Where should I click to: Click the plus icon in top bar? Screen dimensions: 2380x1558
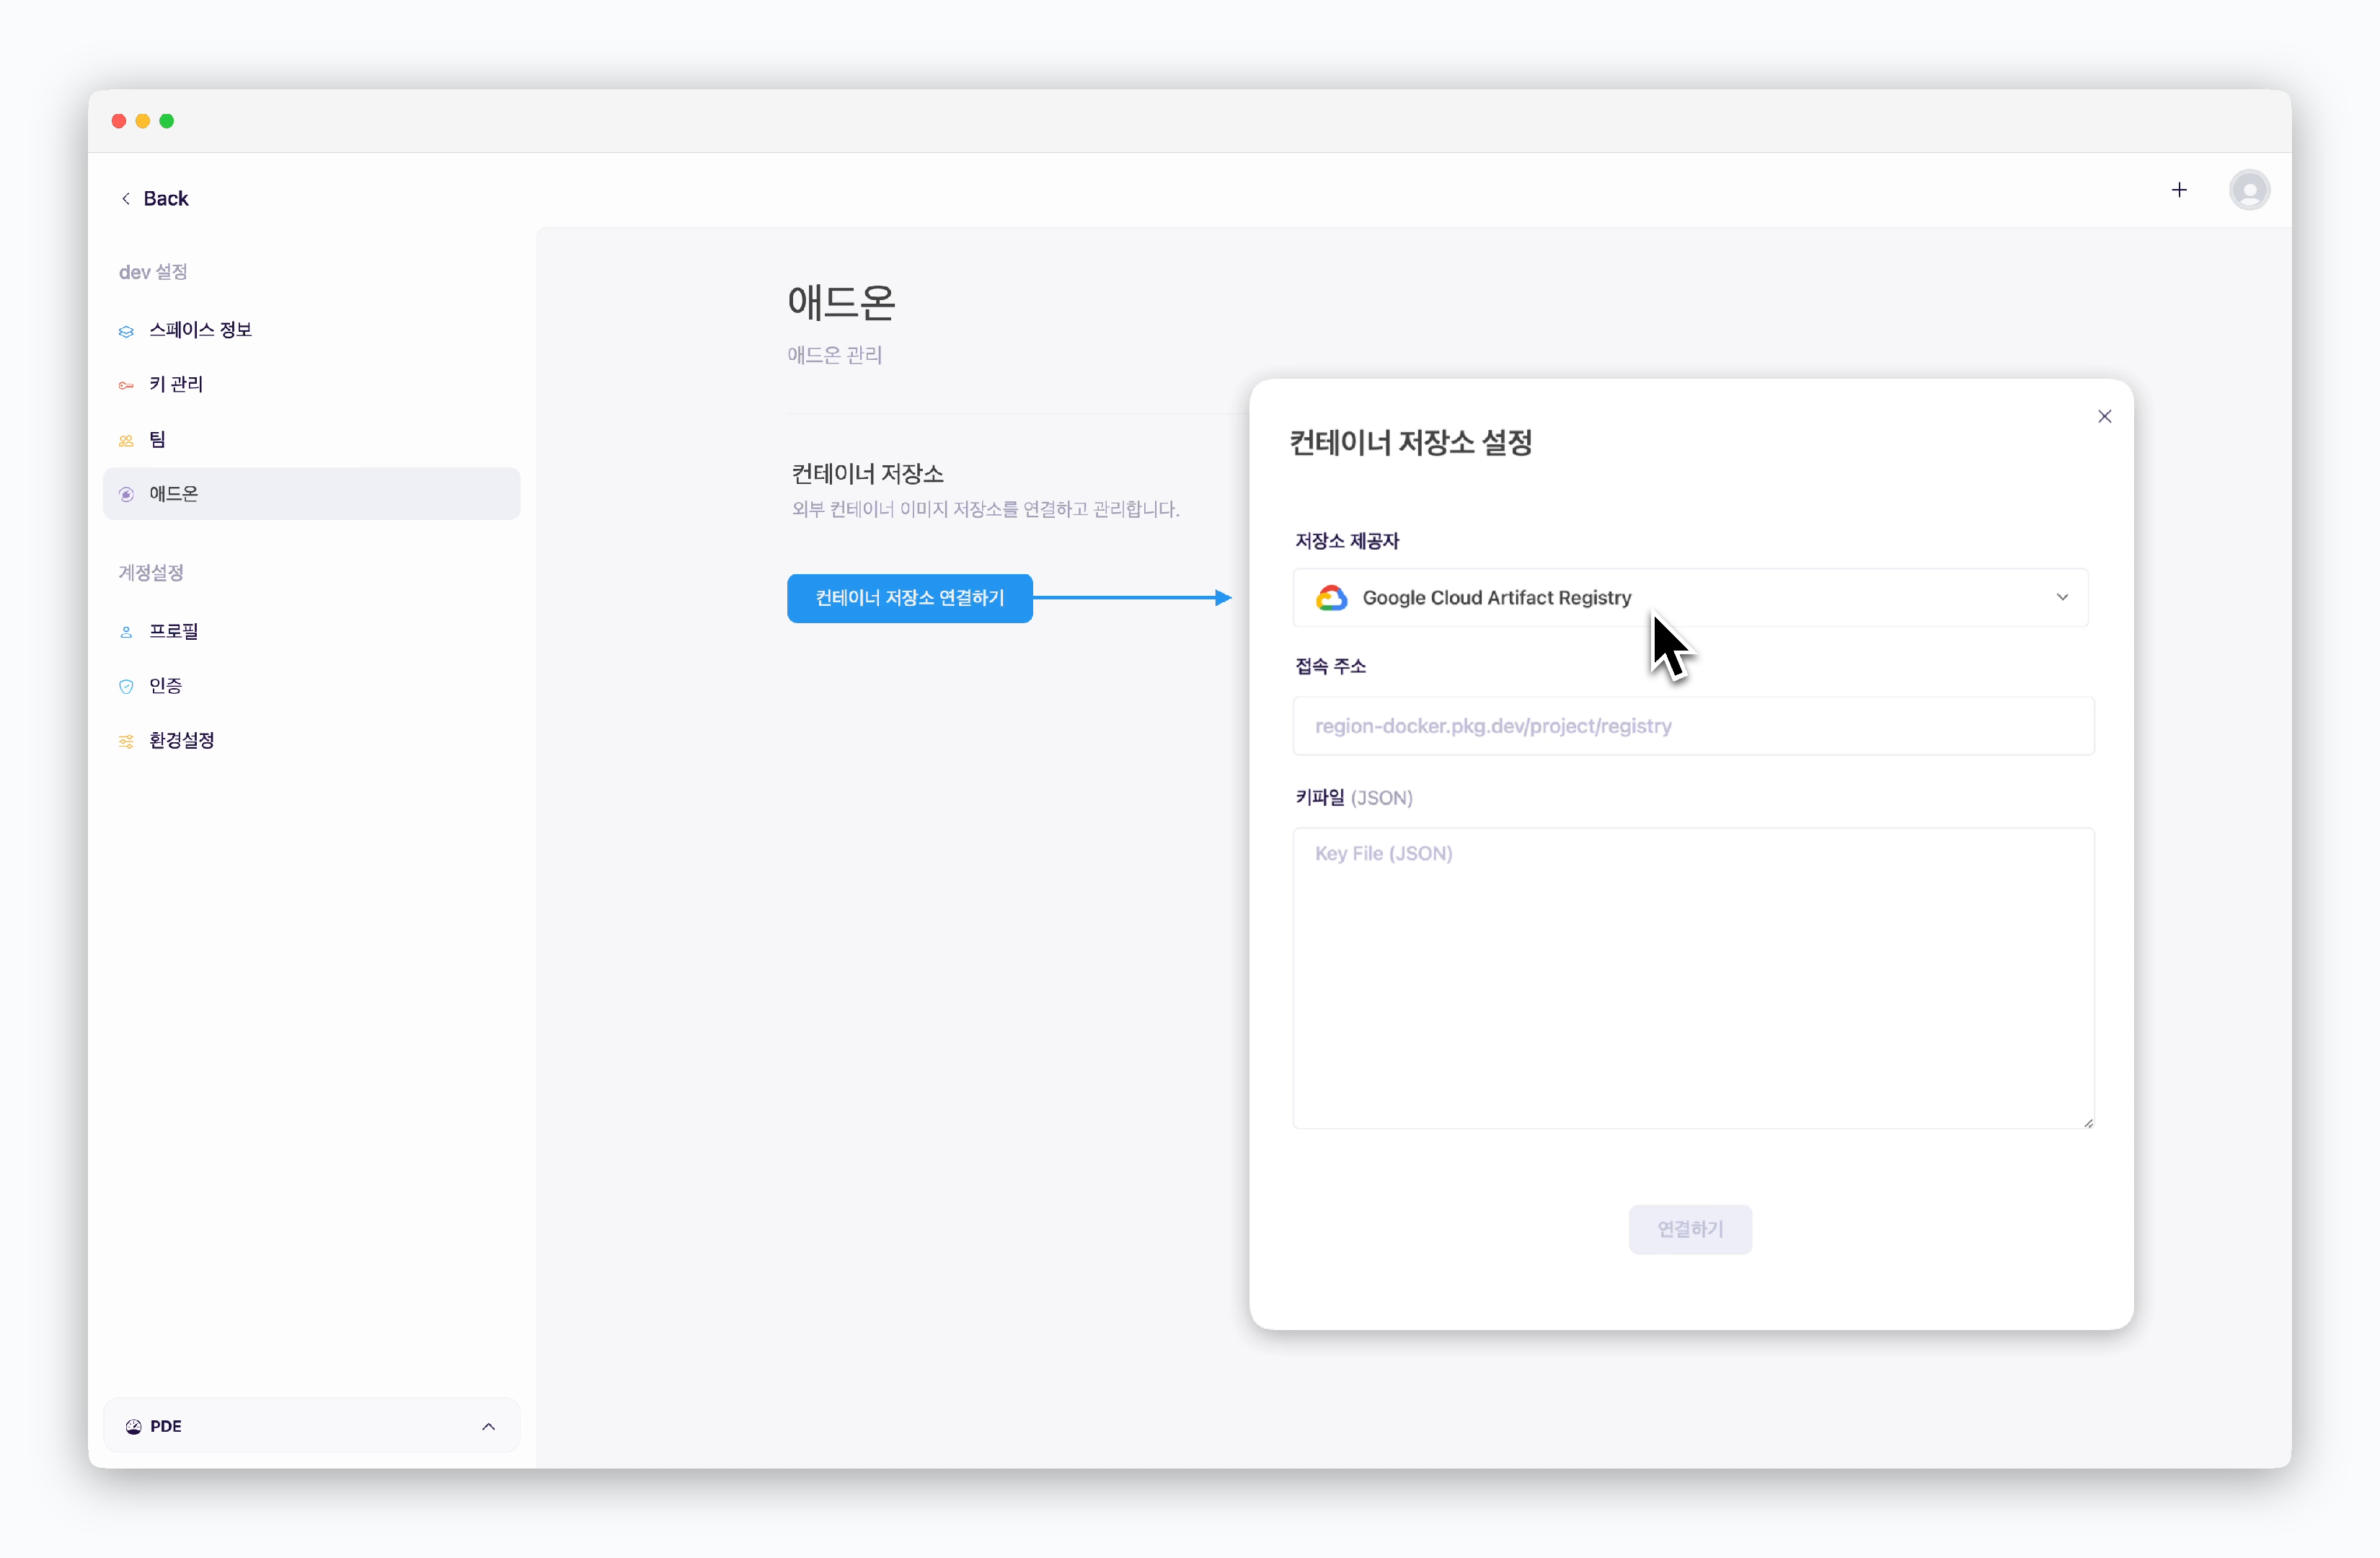(2179, 190)
